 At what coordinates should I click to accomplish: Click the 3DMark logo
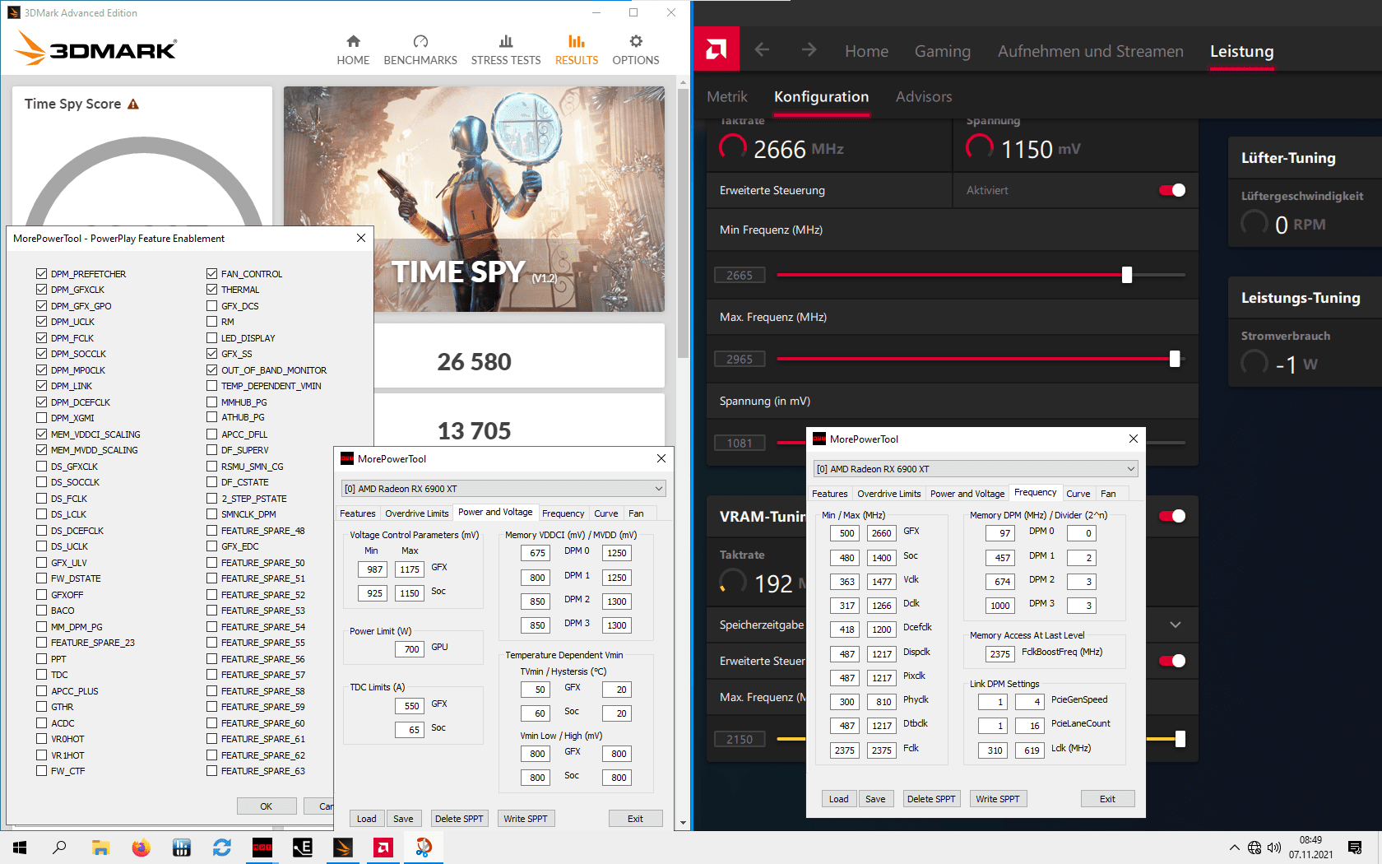click(96, 49)
